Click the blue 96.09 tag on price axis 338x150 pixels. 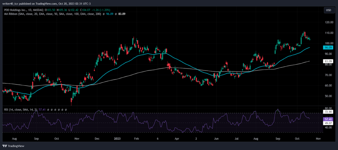click(328, 48)
